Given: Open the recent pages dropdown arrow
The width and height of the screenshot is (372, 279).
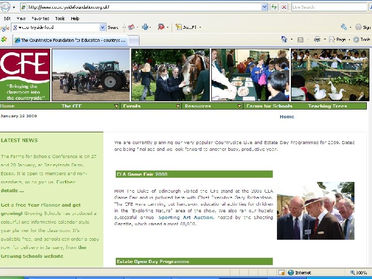Looking at the screenshot, I should [x=14, y=7].
